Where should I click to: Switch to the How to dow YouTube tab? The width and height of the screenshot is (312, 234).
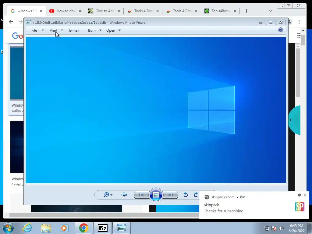point(65,11)
